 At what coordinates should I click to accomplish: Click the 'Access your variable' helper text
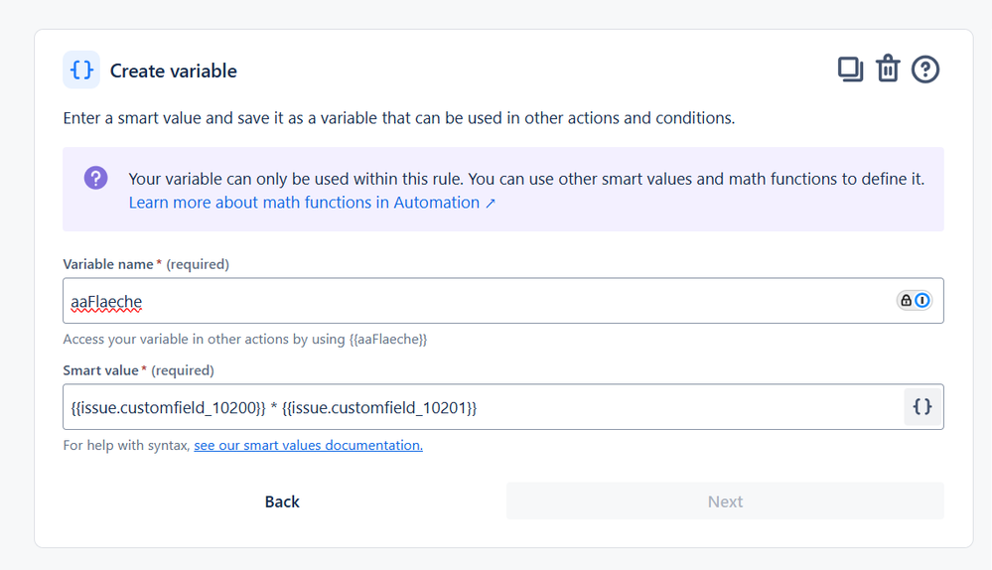pyautogui.click(x=244, y=339)
